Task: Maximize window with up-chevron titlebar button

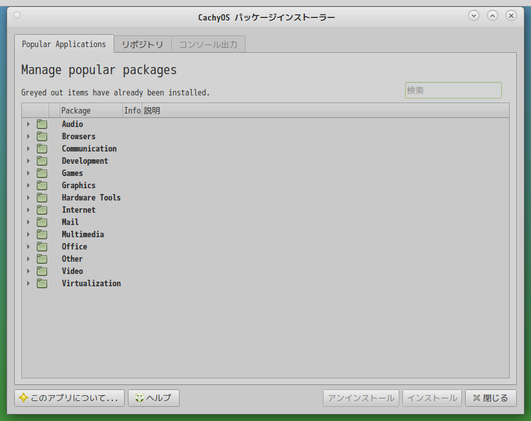Action: point(492,15)
